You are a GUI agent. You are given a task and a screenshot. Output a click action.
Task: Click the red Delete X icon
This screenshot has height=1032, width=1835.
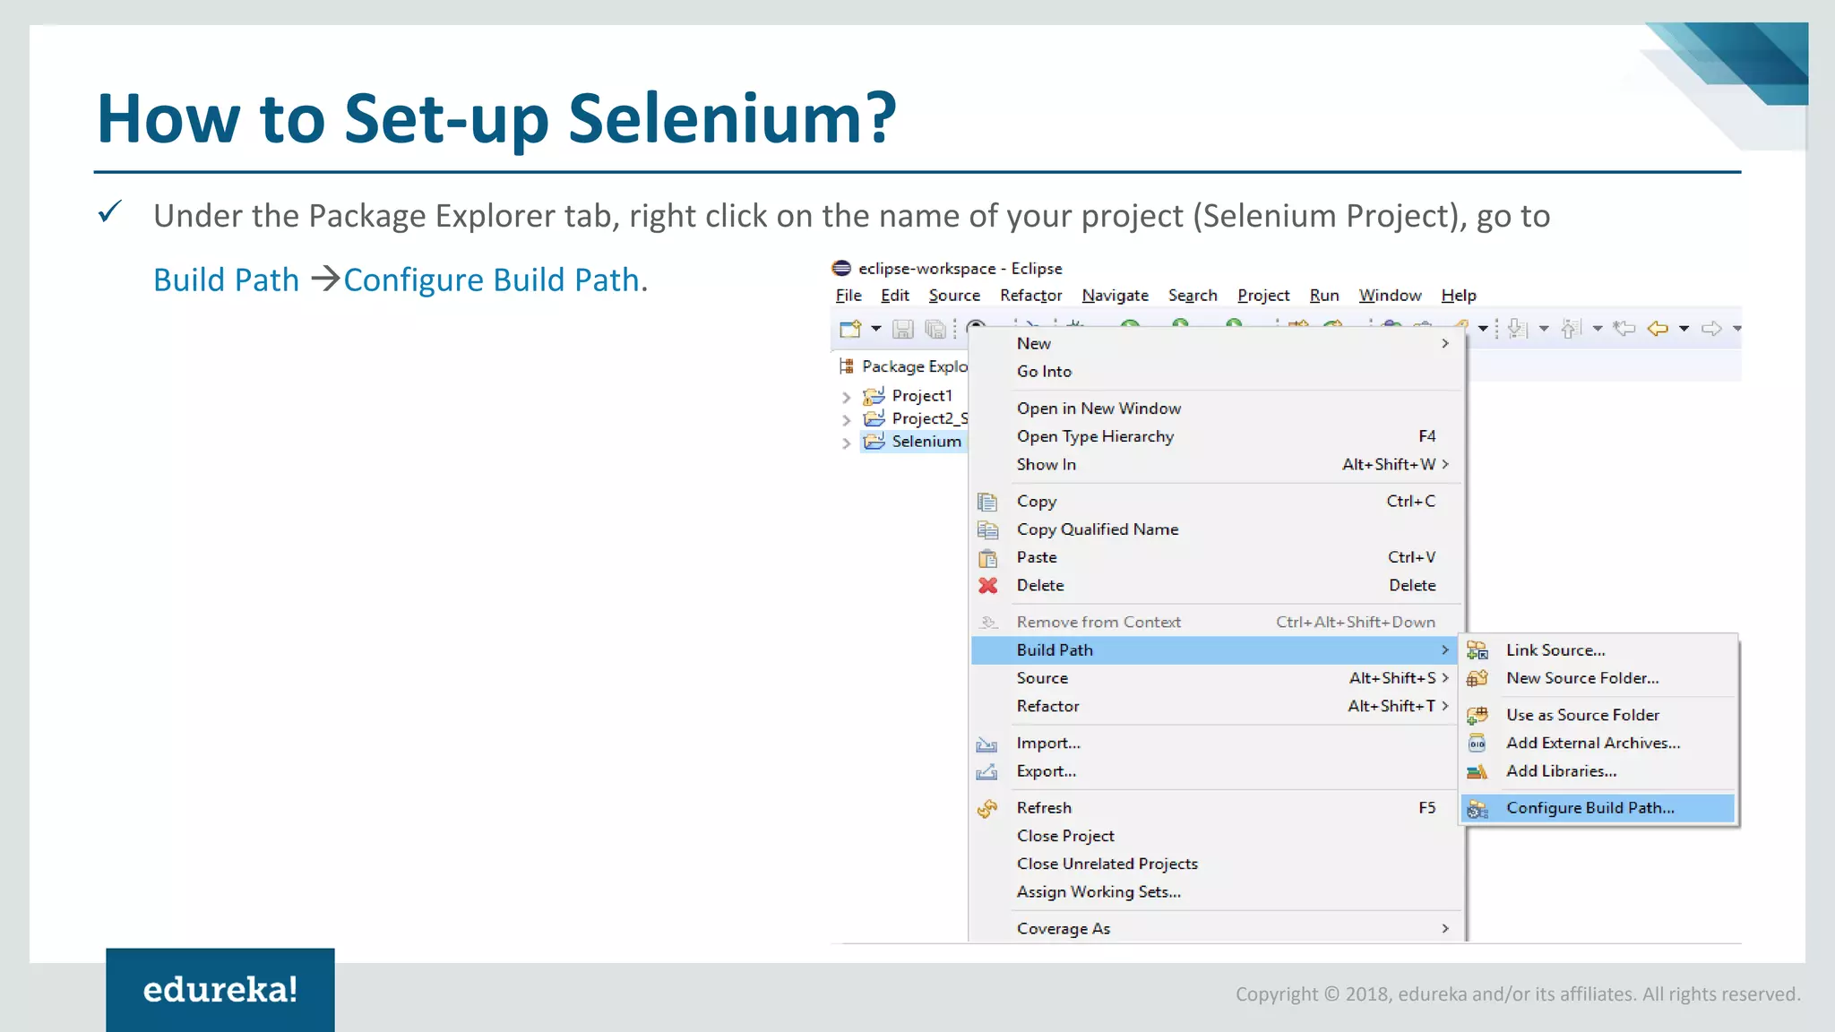987,585
